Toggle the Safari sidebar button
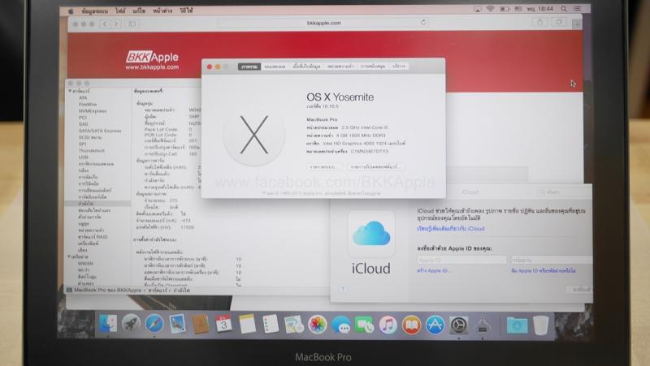This screenshot has width=650, height=366. (x=132, y=24)
